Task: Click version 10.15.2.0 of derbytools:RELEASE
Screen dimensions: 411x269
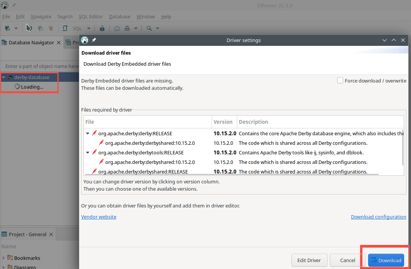Action: 225,152
